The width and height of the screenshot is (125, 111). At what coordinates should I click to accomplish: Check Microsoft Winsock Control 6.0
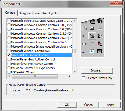point(9,51)
